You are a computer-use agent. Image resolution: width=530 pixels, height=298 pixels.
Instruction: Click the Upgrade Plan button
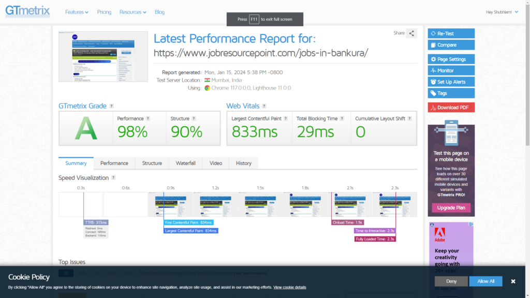point(451,208)
